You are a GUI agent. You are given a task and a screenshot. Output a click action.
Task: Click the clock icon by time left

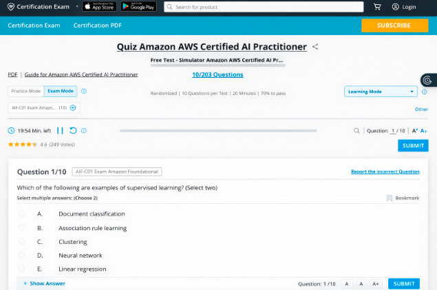(11, 130)
